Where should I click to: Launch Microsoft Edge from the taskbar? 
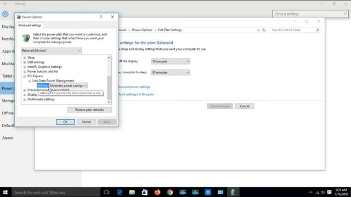[120, 192]
